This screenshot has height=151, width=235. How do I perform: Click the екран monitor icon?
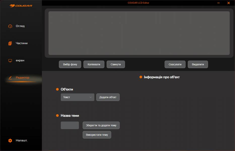tap(10, 61)
